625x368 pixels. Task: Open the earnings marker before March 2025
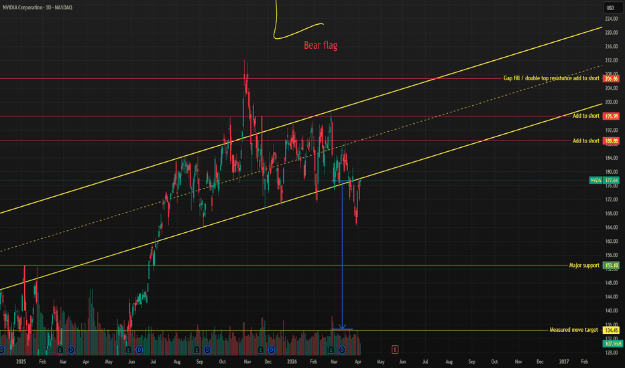(x=60, y=350)
